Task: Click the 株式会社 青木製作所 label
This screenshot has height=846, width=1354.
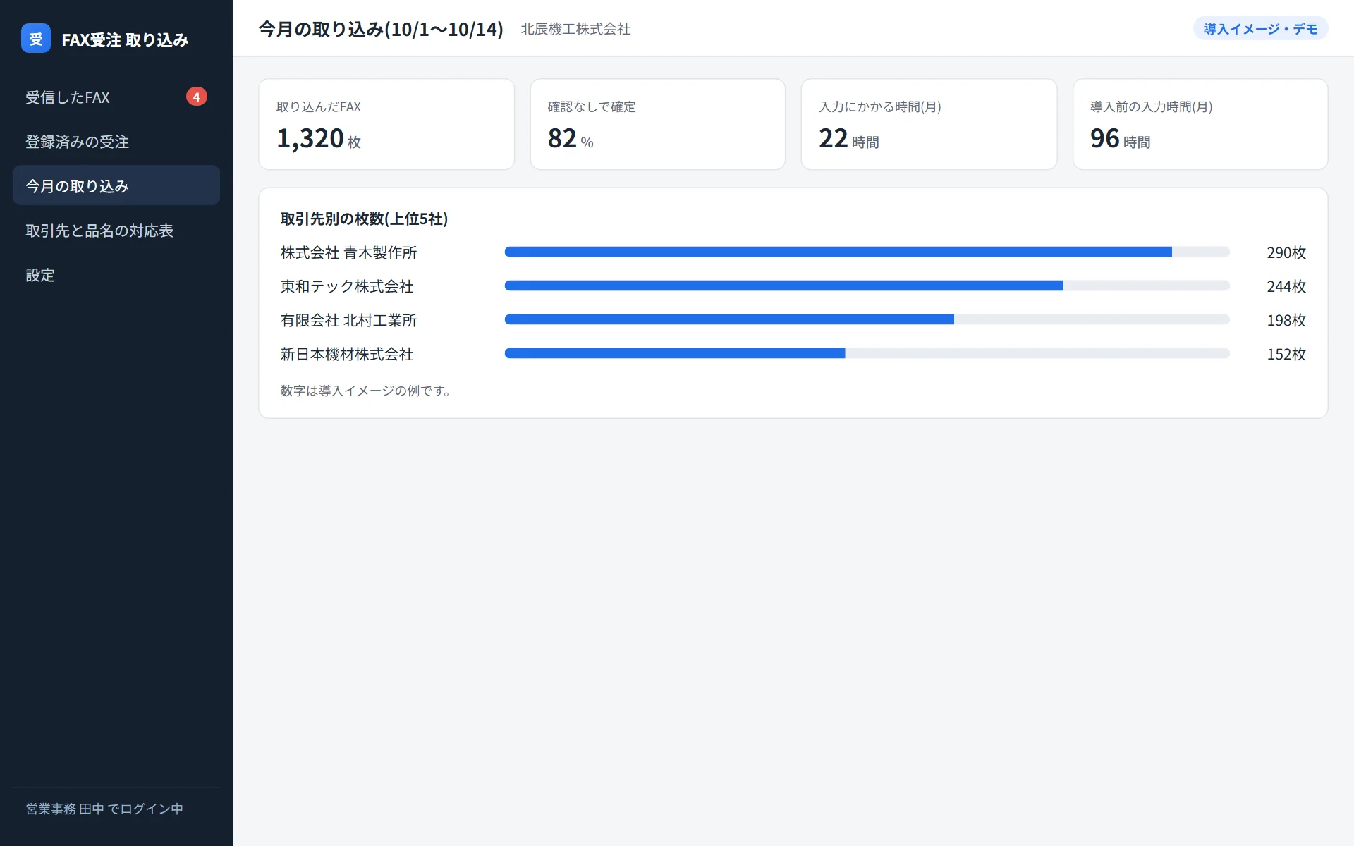Action: pyautogui.click(x=348, y=252)
